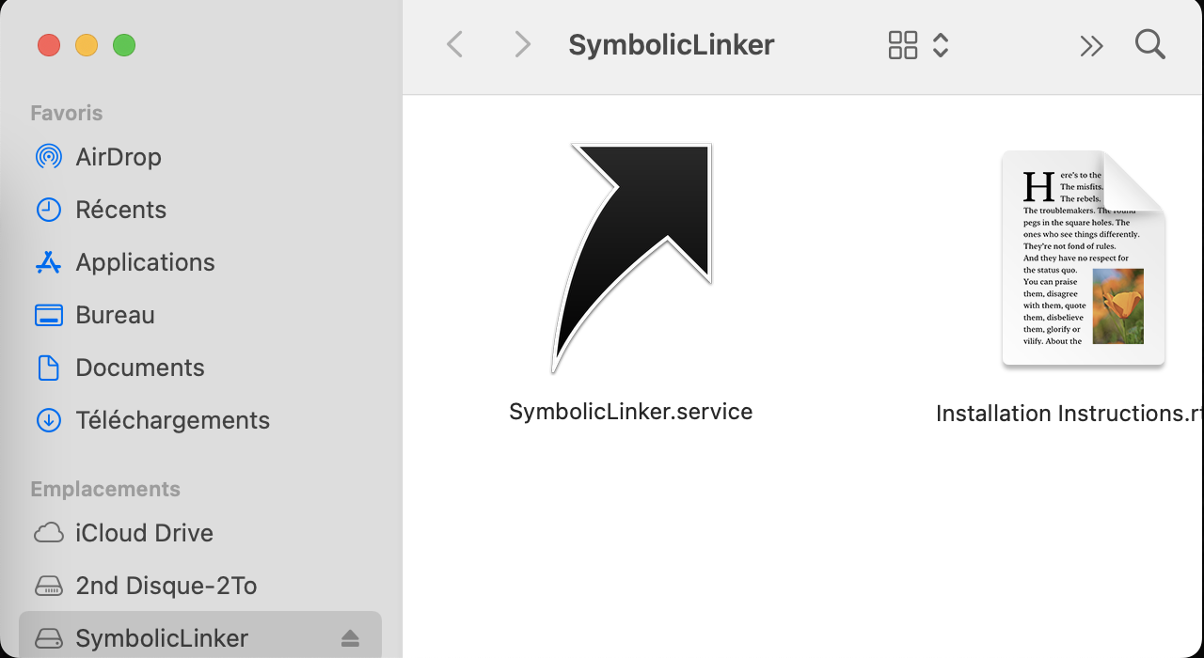1204x658 pixels.
Task: Click the SymbolicLinker.service file name label
Action: [630, 412]
